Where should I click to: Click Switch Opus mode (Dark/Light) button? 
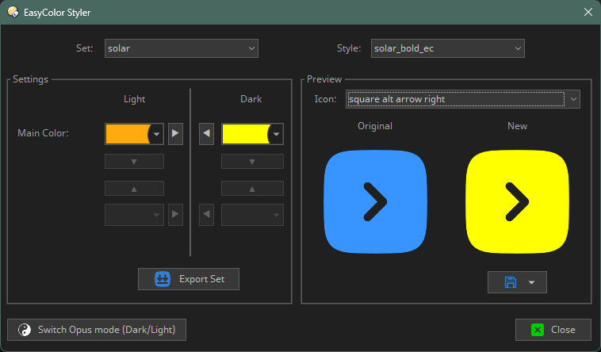pyautogui.click(x=97, y=330)
